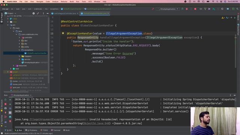
Task: Open Project panel options three-dot icon
Action: pos(43,13)
